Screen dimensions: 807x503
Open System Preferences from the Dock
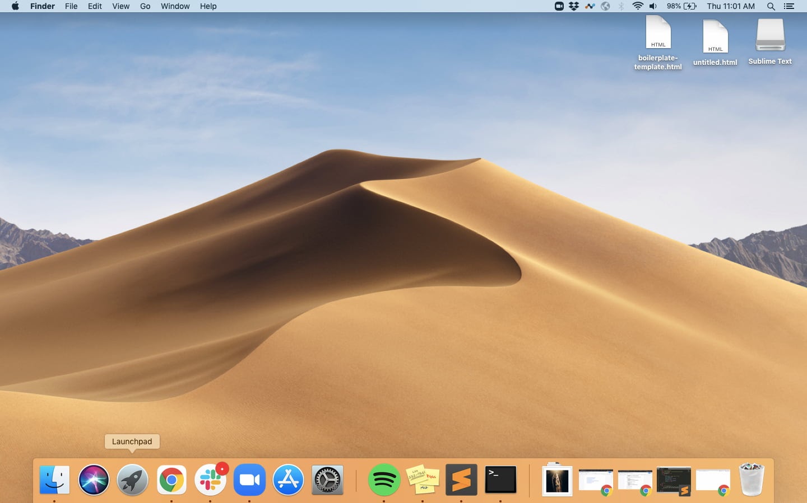(327, 480)
